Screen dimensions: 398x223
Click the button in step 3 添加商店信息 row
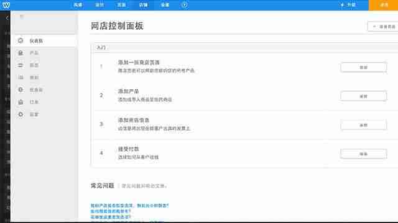click(363, 125)
